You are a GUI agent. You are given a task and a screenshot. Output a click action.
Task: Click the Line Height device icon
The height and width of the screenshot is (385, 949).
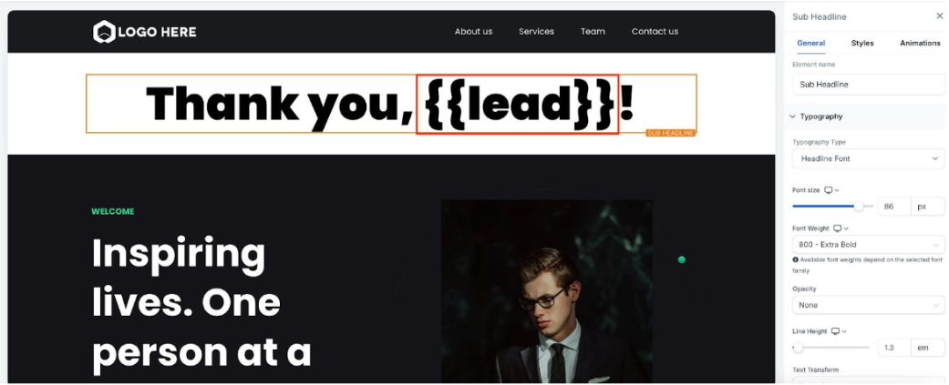point(835,331)
